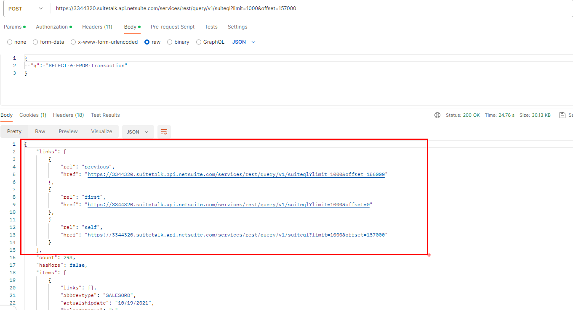Click the save response icon

coord(562,115)
